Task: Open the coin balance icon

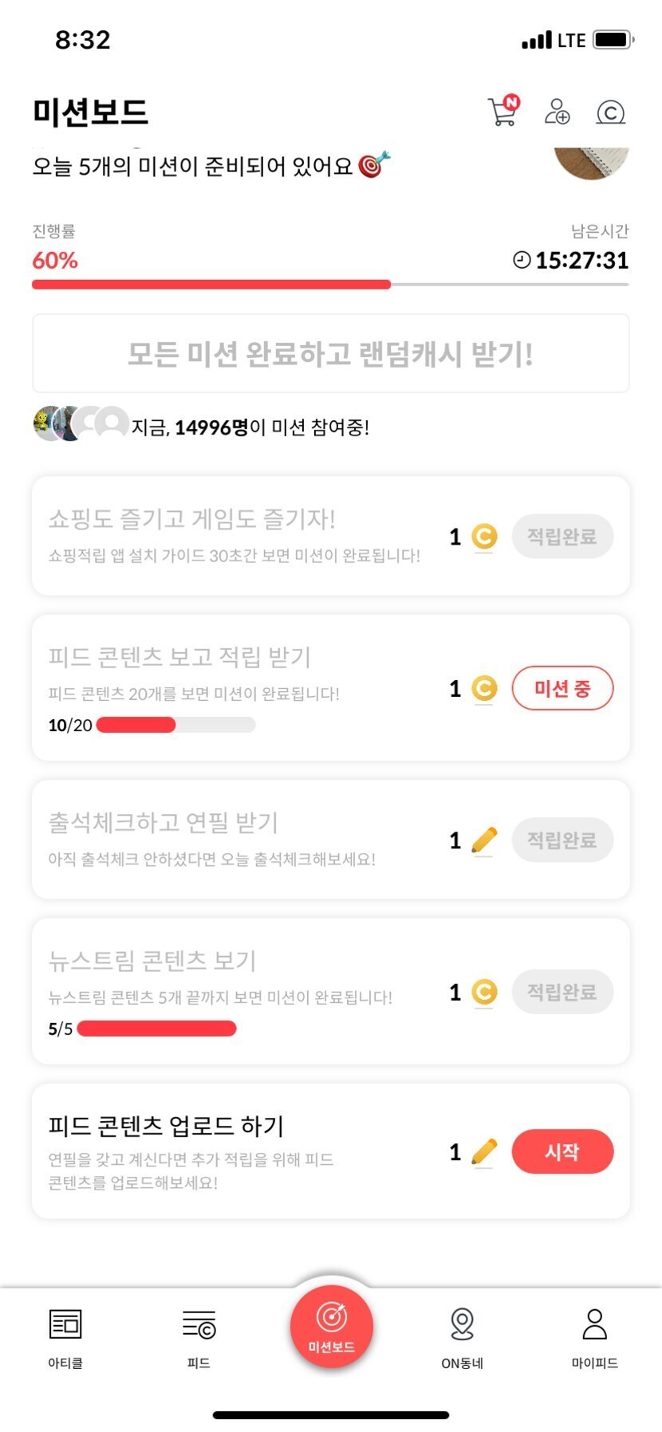Action: pyautogui.click(x=610, y=112)
